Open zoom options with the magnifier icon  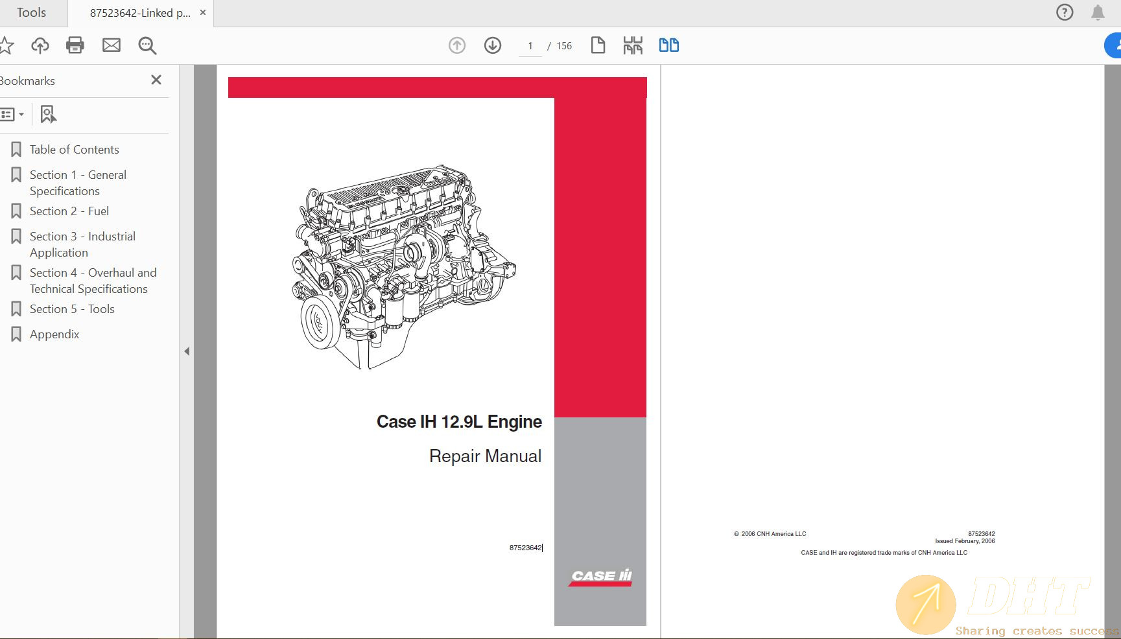pos(147,45)
